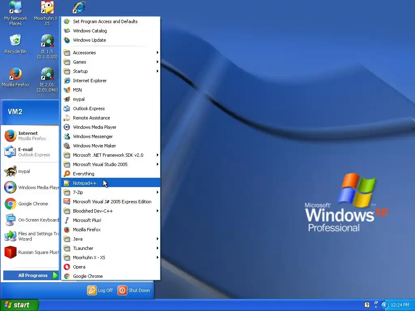Click the help question mark tray icon
The image size is (415, 311).
point(367,305)
